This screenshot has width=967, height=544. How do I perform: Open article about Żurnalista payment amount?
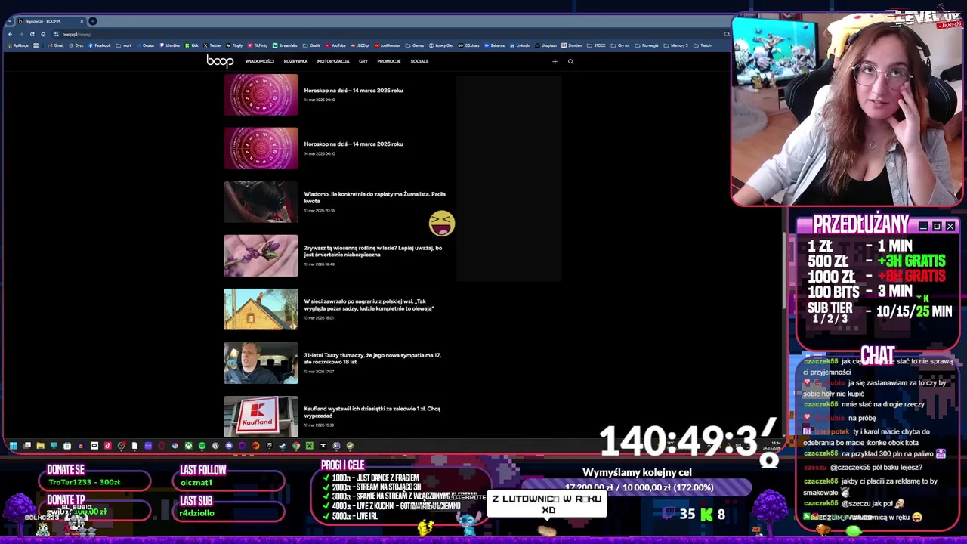point(375,197)
